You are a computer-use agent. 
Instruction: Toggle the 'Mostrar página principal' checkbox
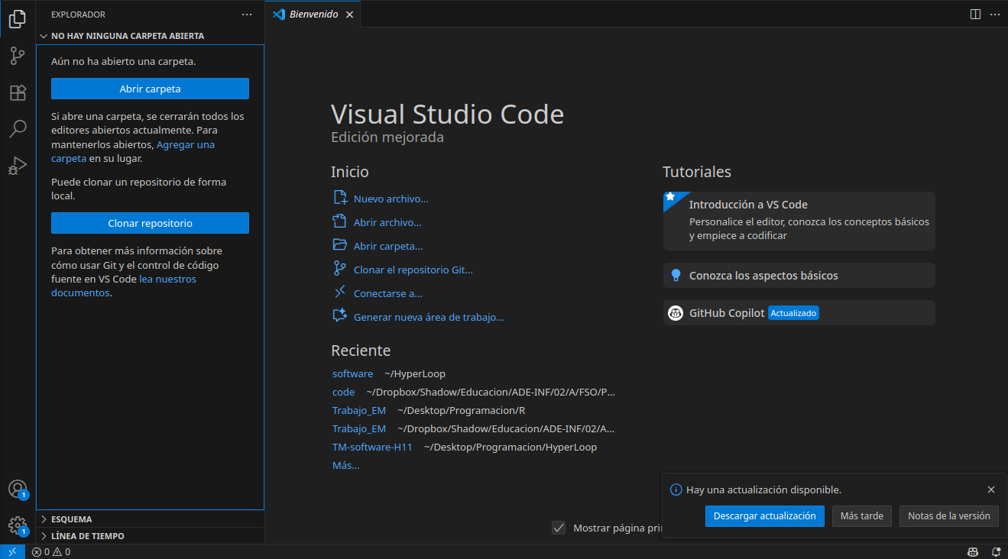[559, 528]
